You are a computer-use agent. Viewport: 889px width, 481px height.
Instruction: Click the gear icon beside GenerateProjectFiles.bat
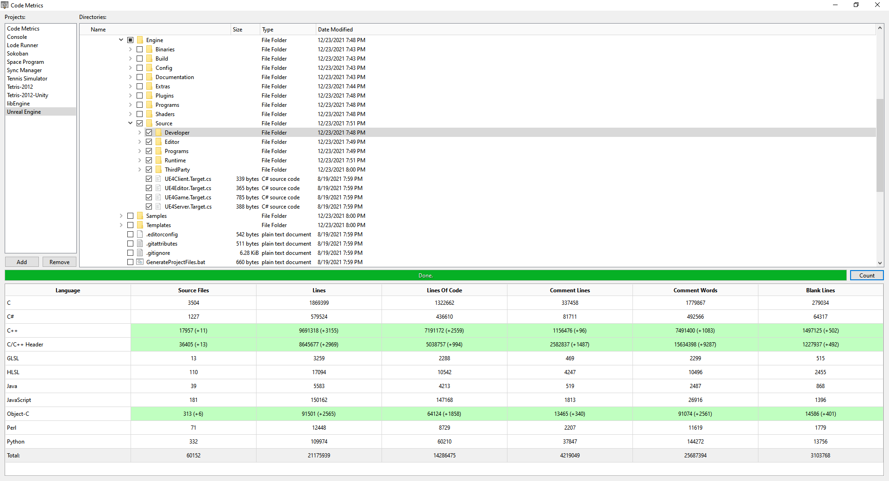pyautogui.click(x=139, y=262)
